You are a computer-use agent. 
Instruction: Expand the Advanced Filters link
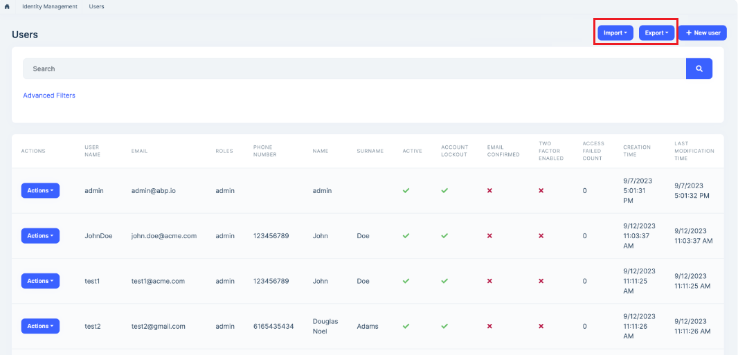[49, 95]
